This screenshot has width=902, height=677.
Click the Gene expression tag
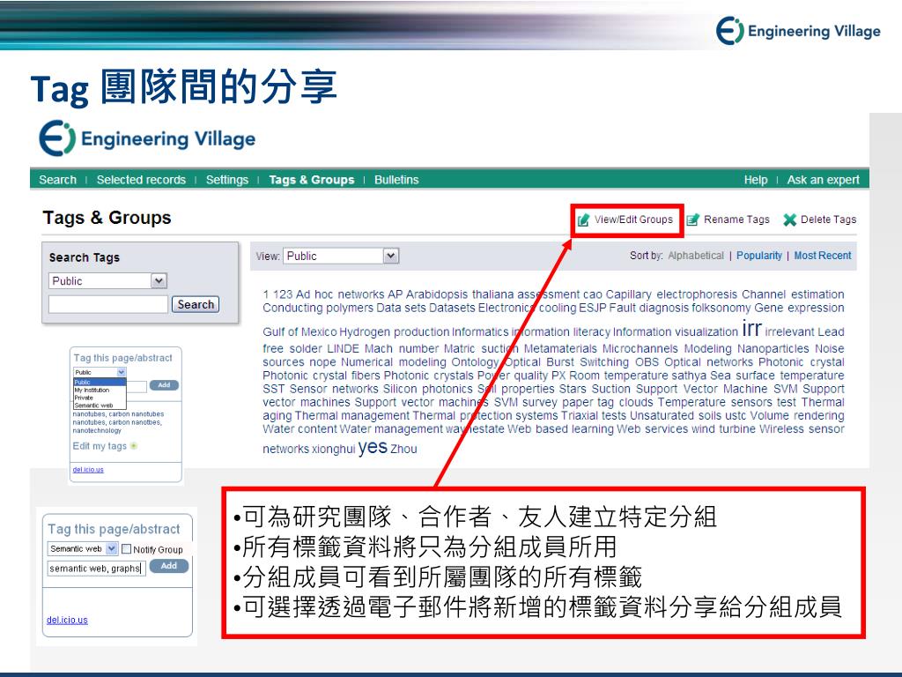point(799,308)
